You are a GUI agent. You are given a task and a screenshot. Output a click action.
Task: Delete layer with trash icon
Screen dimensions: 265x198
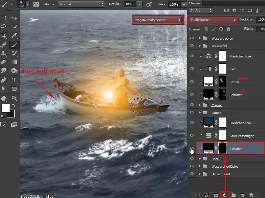251,195
